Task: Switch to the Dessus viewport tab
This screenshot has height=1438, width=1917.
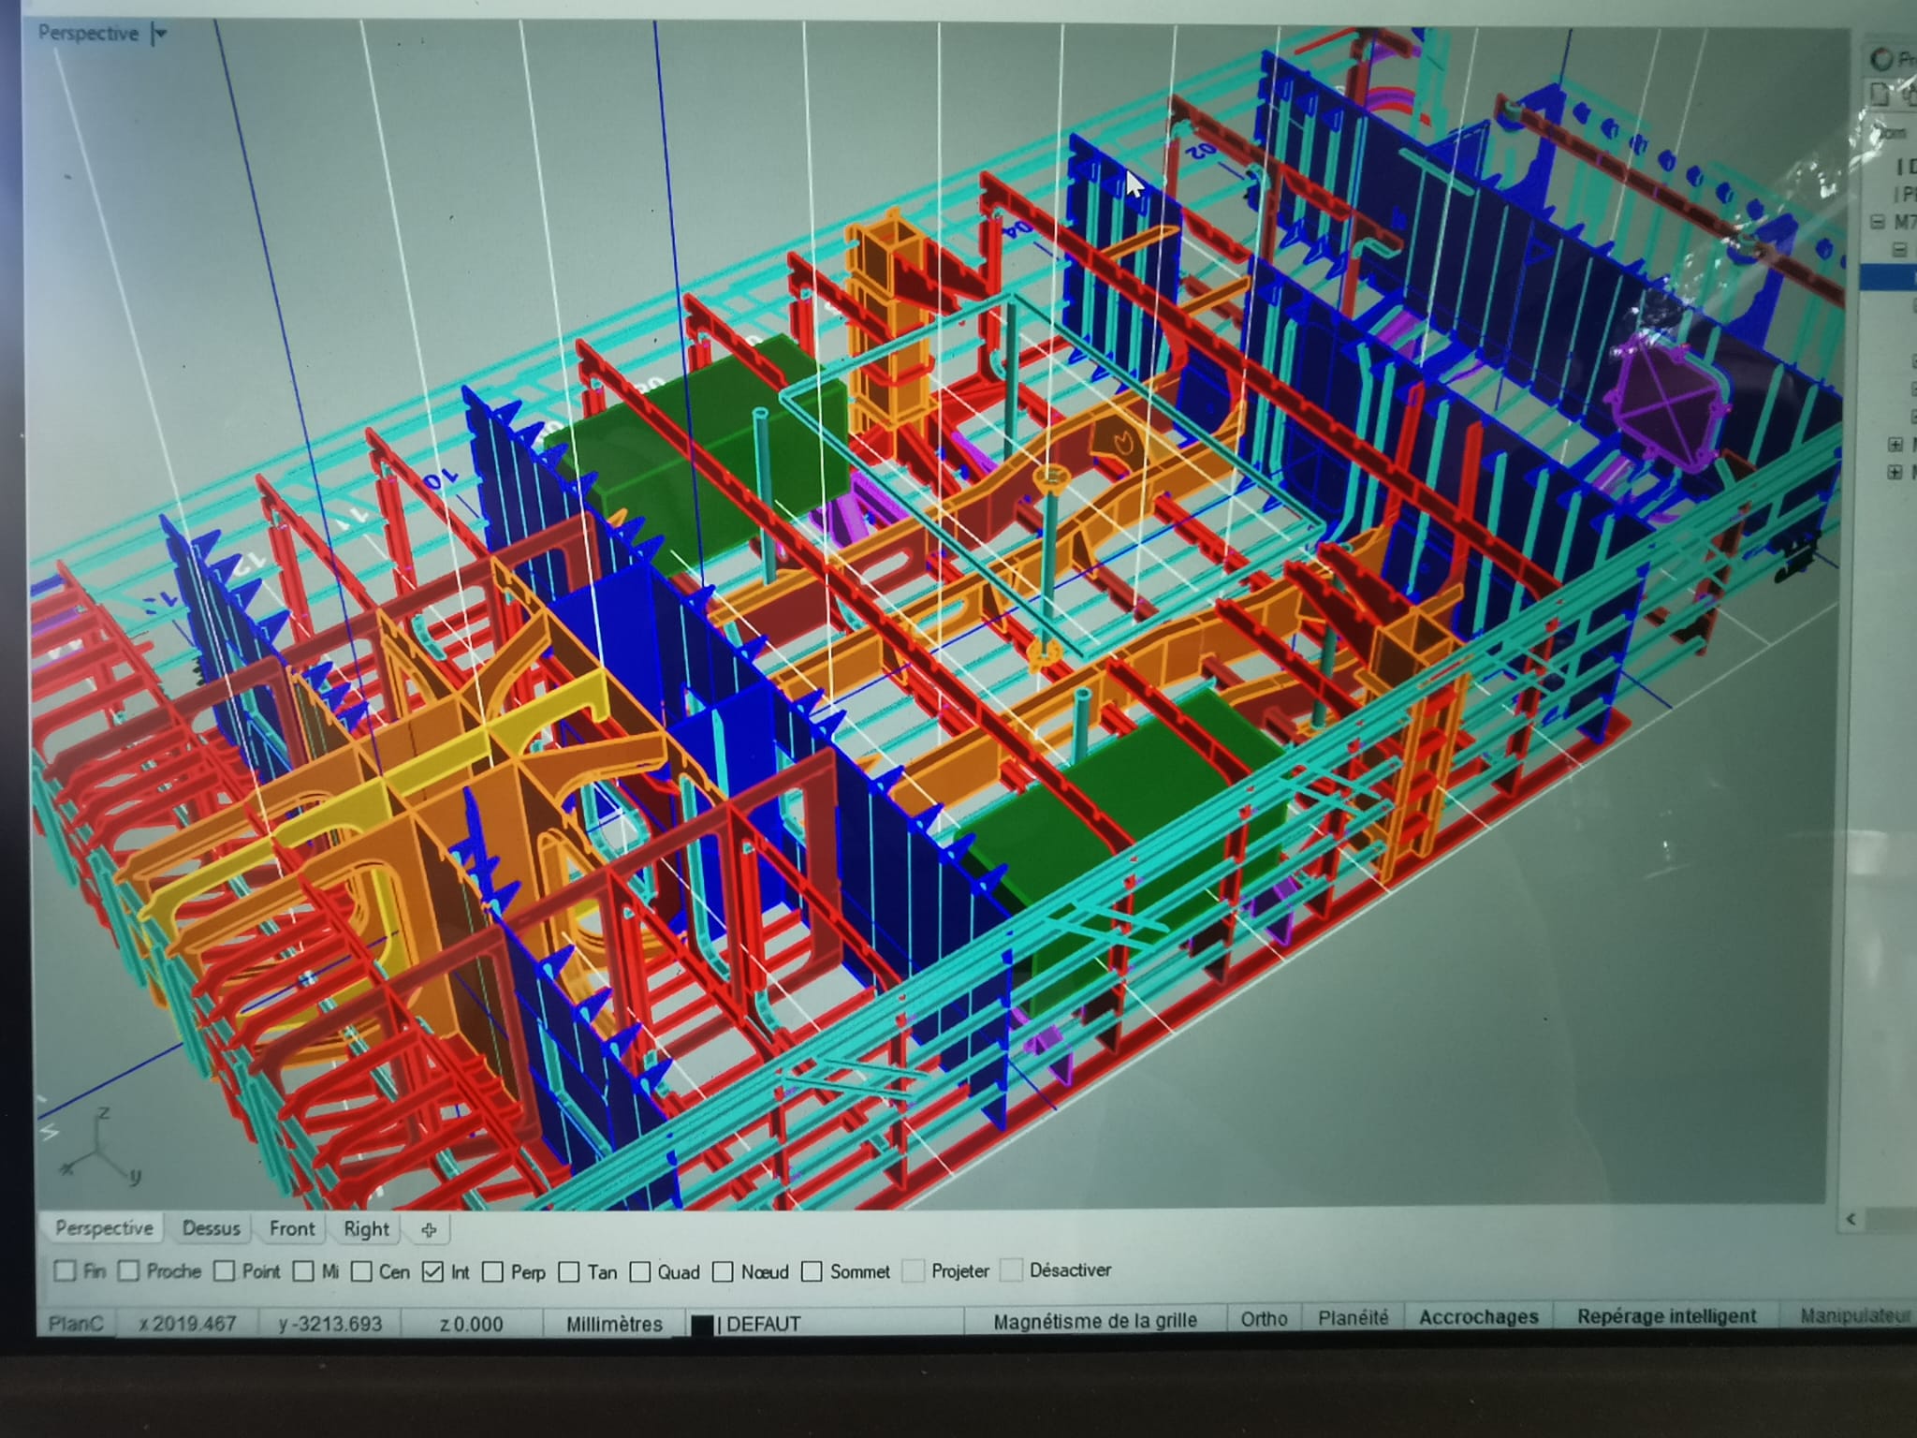Action: 211,1228
